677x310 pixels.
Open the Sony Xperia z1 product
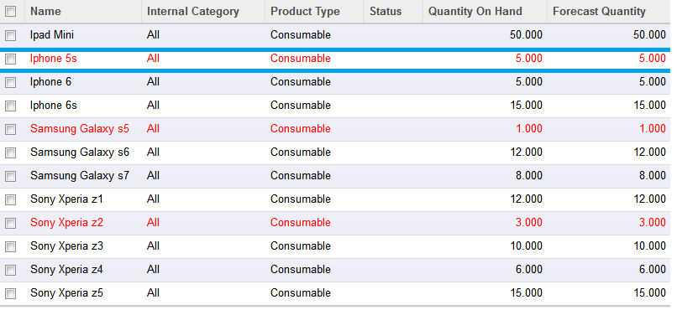(67, 199)
